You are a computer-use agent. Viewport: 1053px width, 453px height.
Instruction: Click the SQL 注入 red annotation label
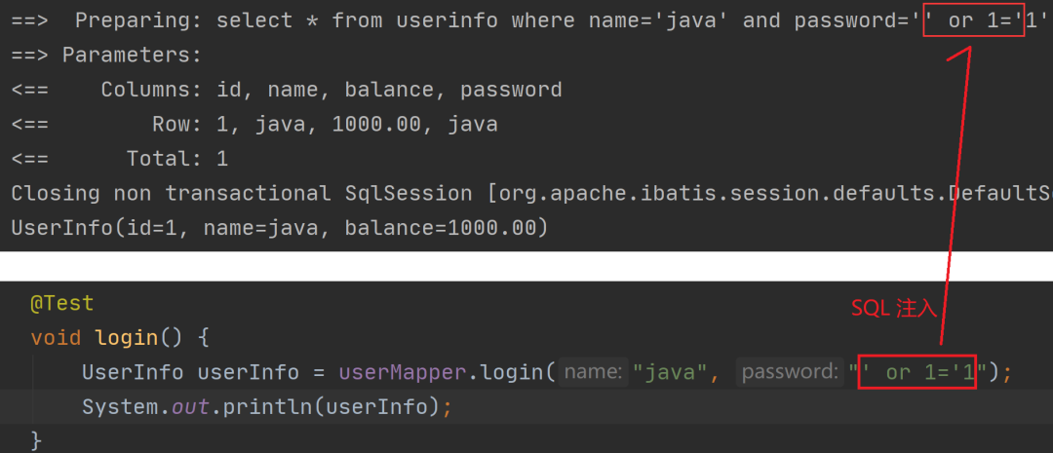[x=894, y=308]
